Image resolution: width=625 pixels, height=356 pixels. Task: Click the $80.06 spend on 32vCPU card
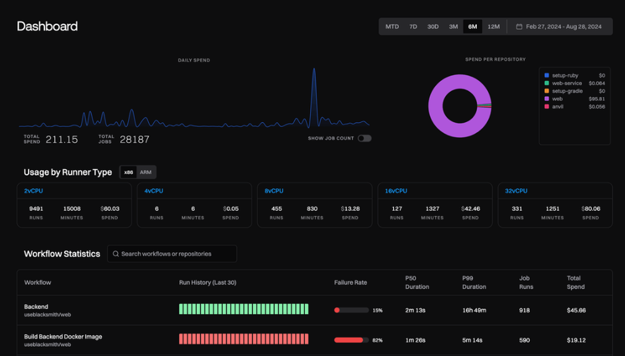591,209
